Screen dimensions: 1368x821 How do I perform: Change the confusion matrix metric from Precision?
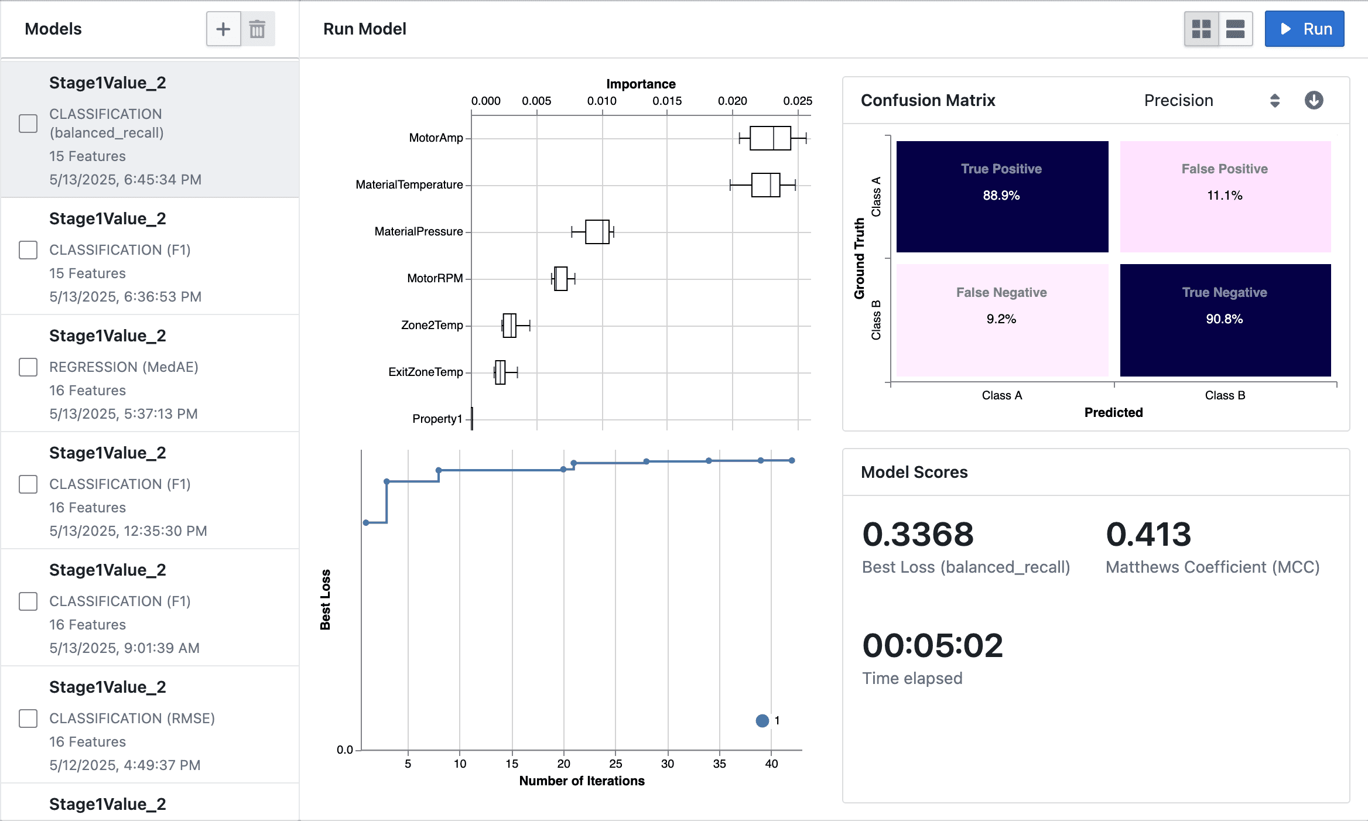click(x=1178, y=100)
